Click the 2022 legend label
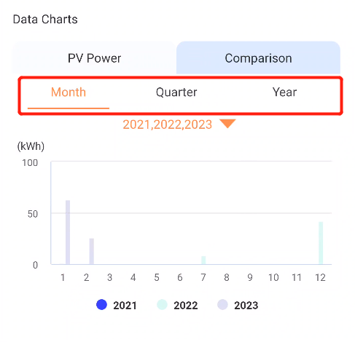Screen dimensions: 355x342 point(186,306)
